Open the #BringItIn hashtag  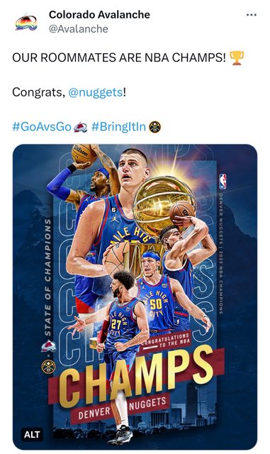(118, 127)
